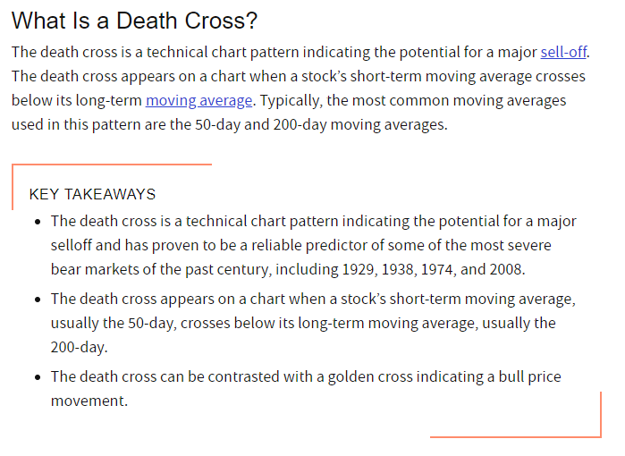Screen dimensions: 625x456
Task: Open the "sell-off" hyperlink
Action: pos(564,52)
